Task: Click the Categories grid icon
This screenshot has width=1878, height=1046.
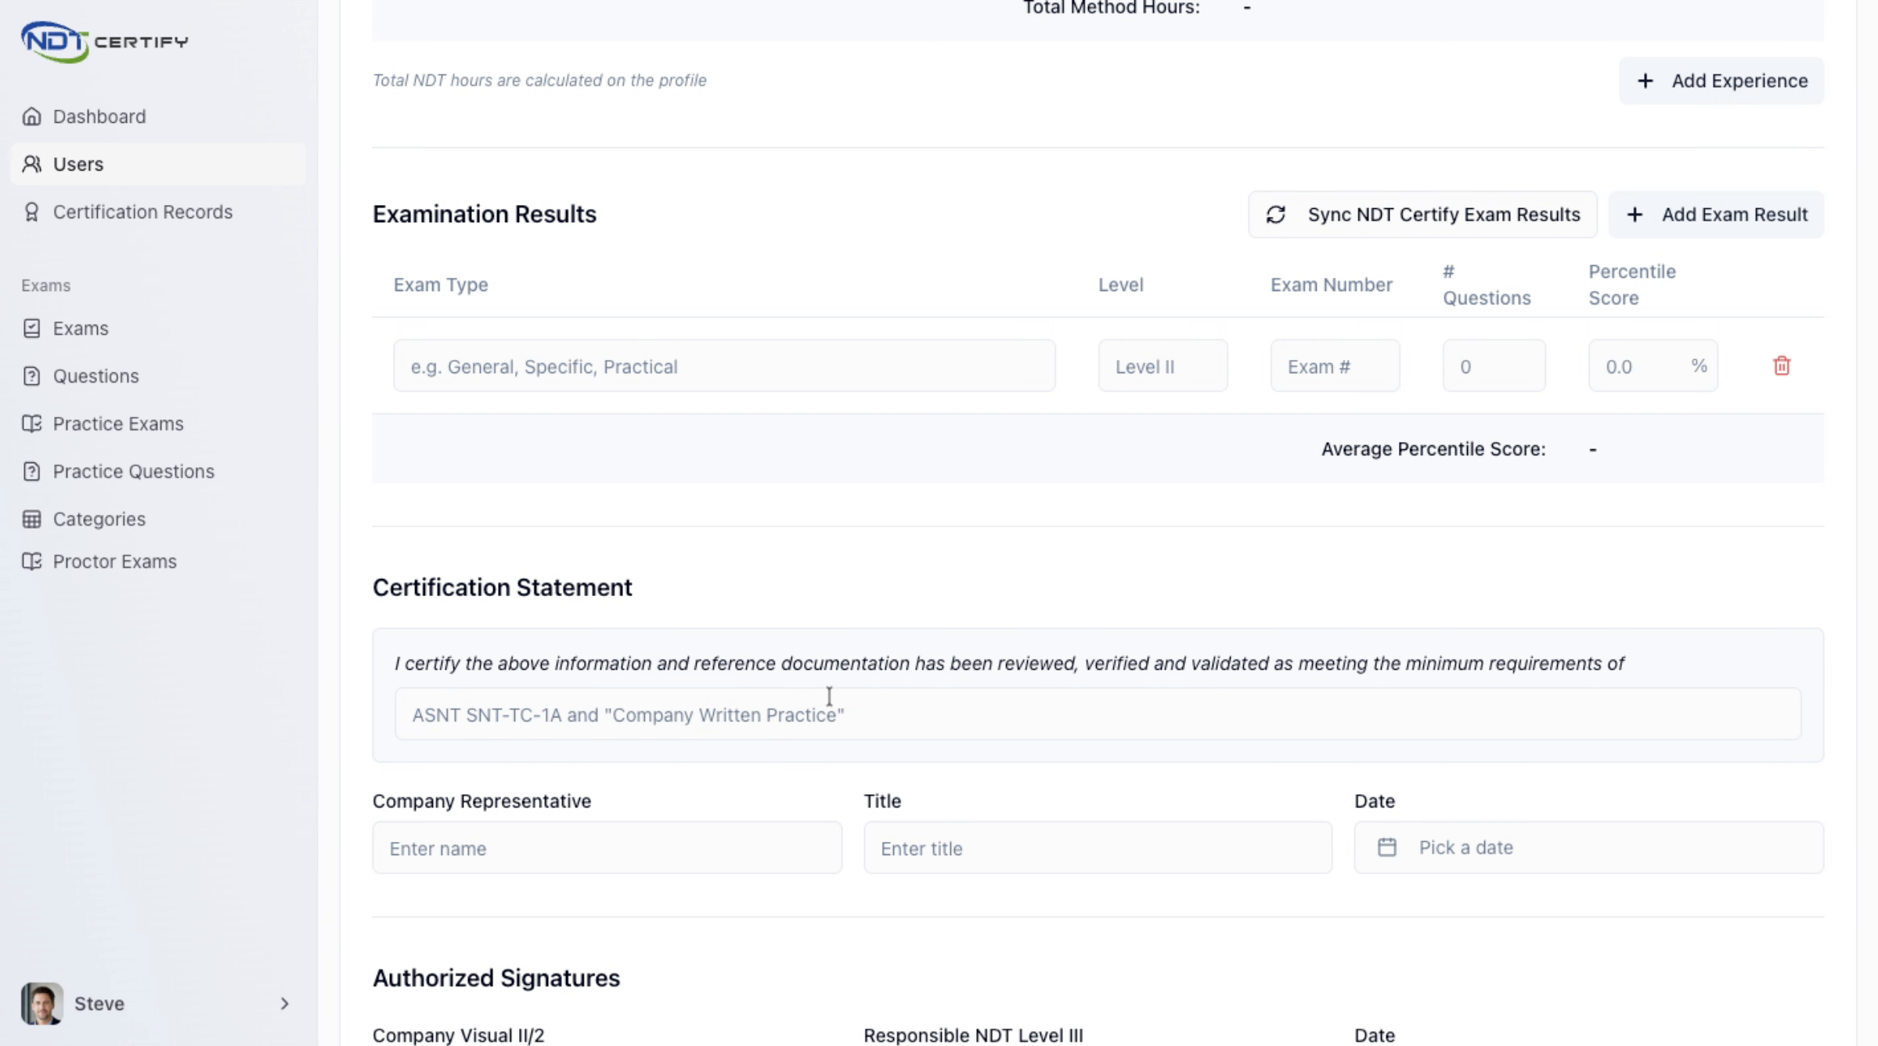Action: pyautogui.click(x=31, y=519)
